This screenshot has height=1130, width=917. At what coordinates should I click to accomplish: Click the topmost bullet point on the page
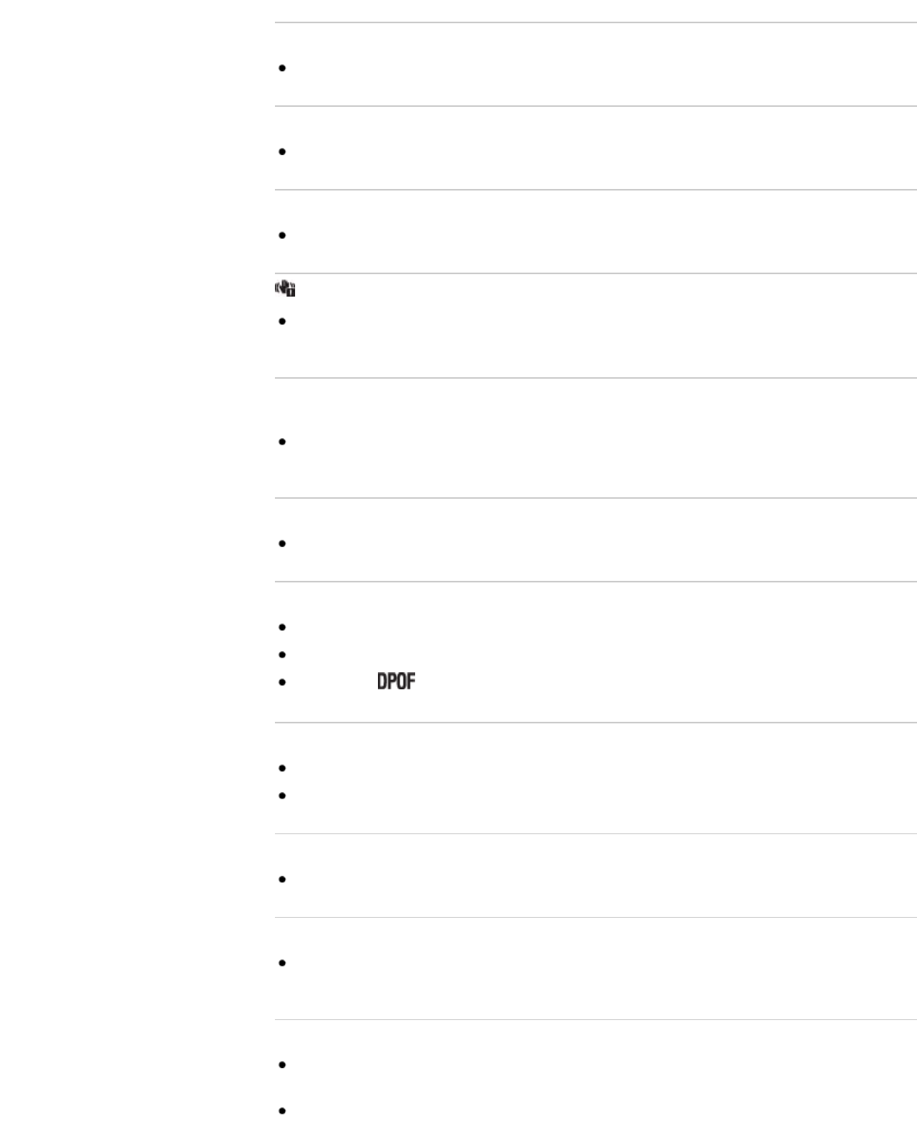point(282,69)
